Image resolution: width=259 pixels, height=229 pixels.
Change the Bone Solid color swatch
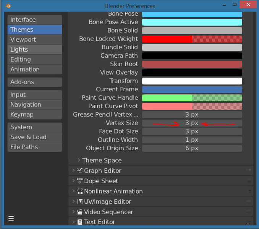click(192, 31)
